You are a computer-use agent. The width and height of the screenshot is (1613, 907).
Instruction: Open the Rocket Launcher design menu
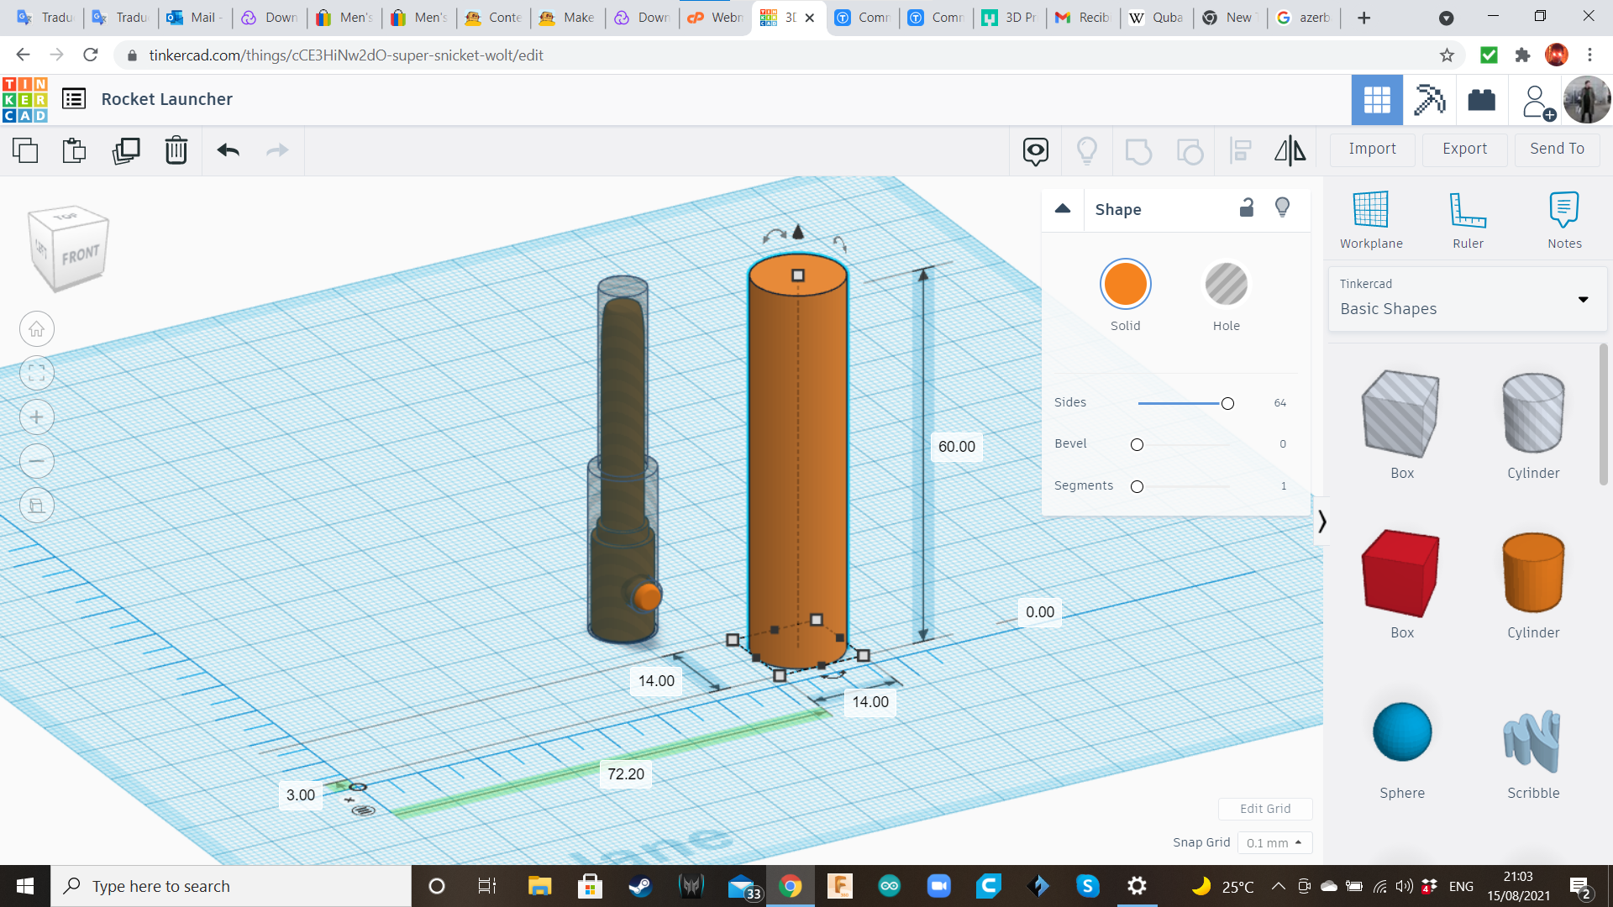tap(75, 98)
